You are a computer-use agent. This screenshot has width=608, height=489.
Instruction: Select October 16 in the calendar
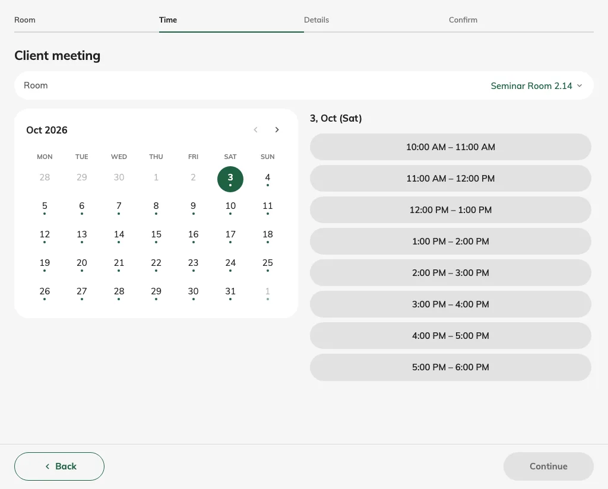pos(193,236)
